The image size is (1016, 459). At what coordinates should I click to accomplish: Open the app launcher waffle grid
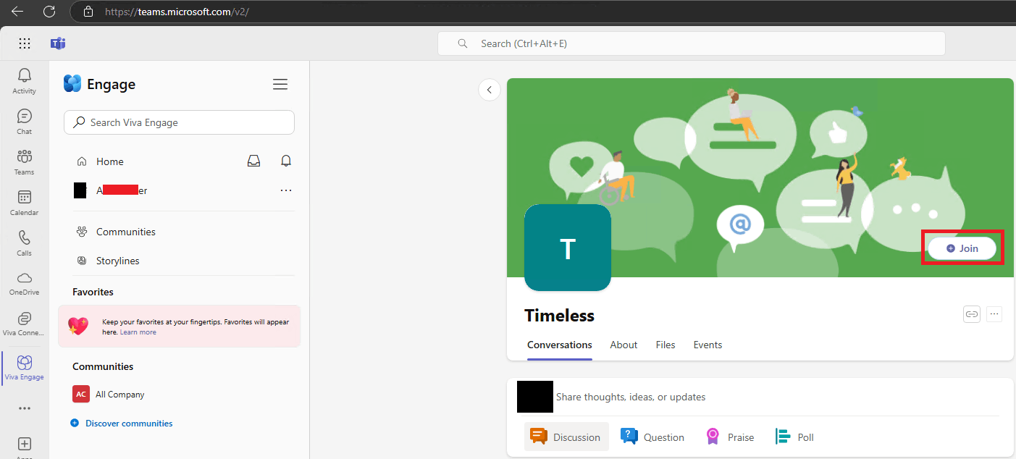coord(25,43)
